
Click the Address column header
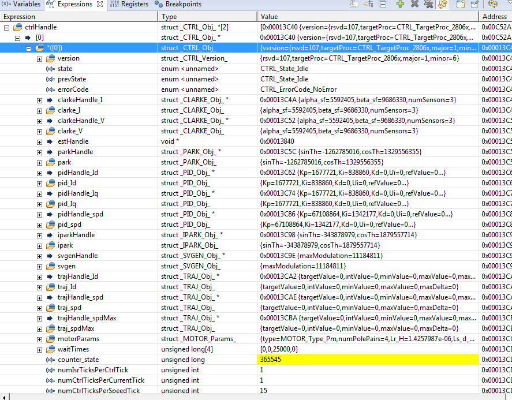[x=495, y=16]
